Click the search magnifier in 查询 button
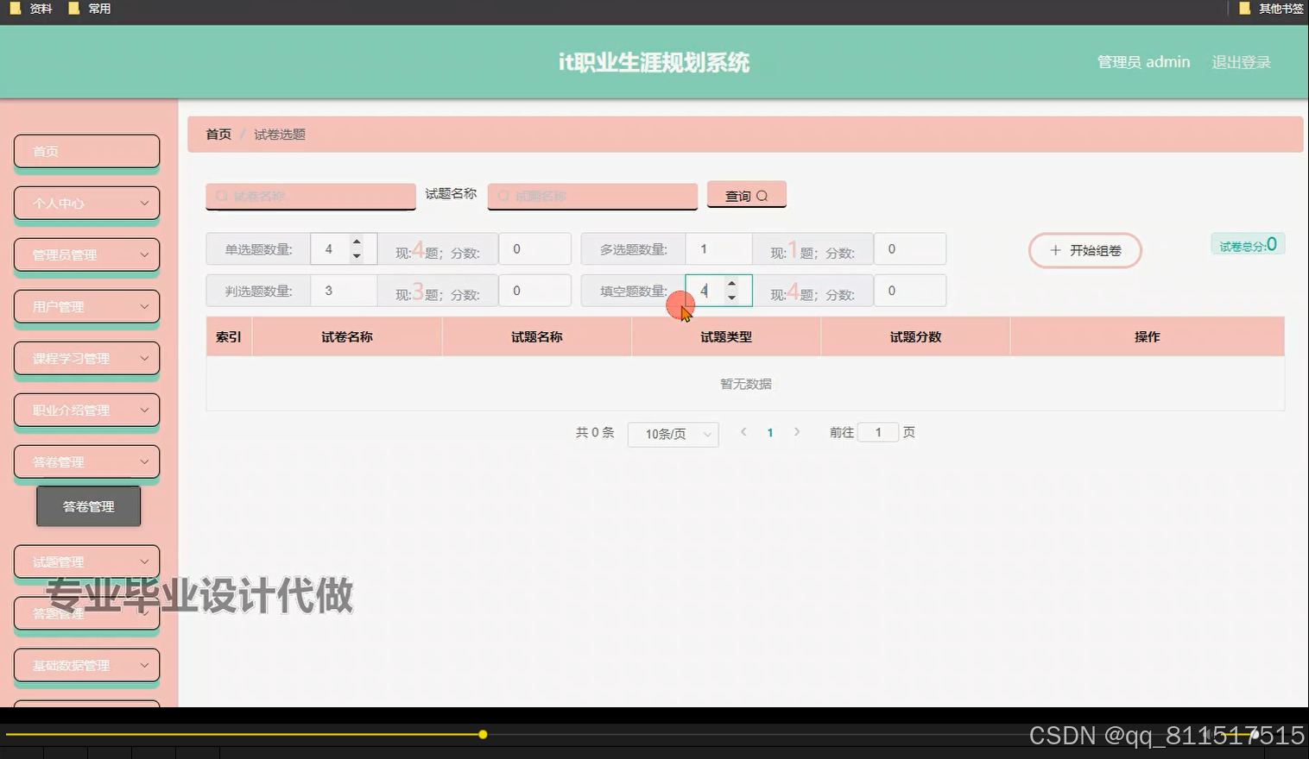This screenshot has height=759, width=1309. (x=763, y=195)
